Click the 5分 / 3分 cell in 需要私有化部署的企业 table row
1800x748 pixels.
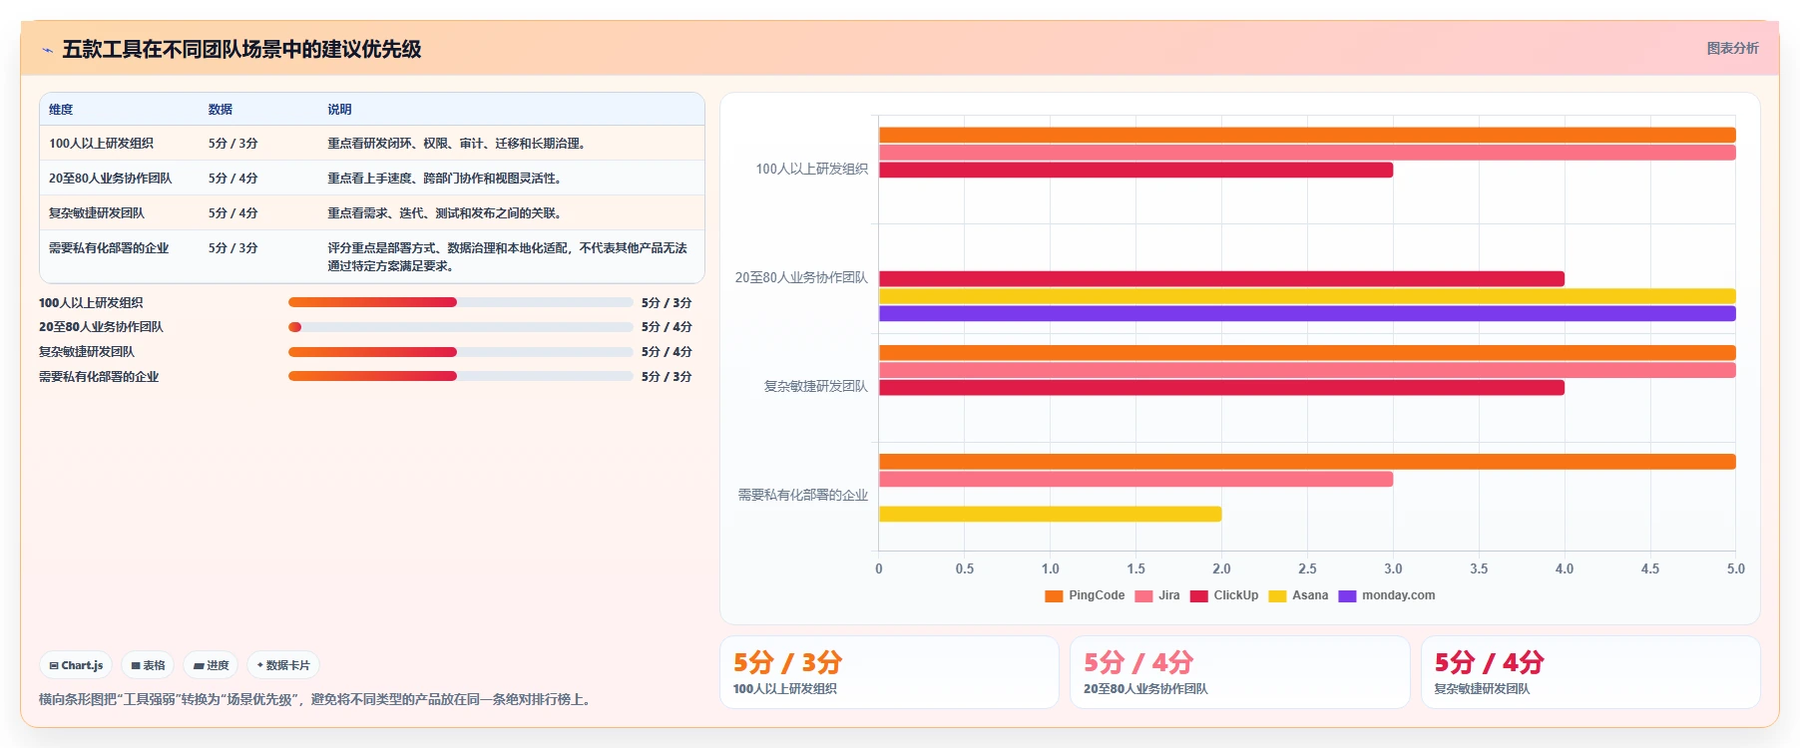click(x=233, y=248)
